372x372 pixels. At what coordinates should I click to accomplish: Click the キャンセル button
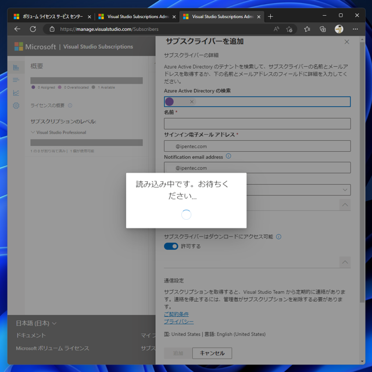click(212, 353)
